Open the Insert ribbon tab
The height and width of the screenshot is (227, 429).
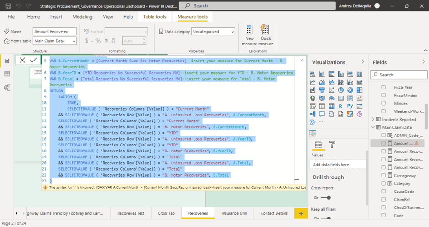pyautogui.click(x=56, y=17)
